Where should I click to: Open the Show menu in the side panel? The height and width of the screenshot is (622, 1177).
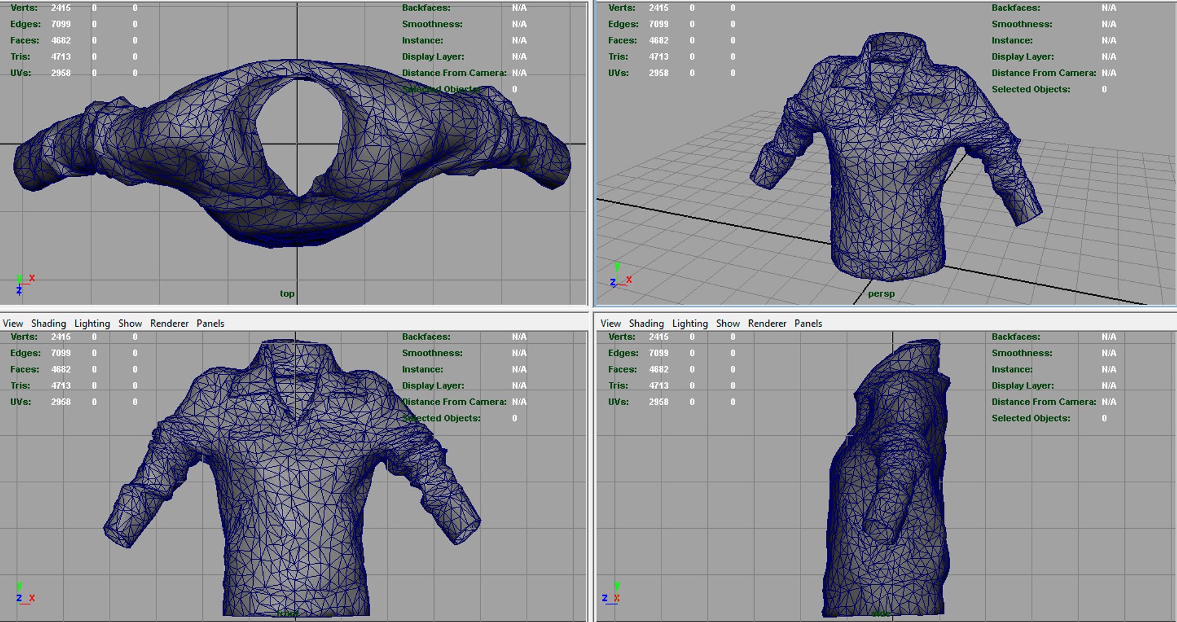728,324
